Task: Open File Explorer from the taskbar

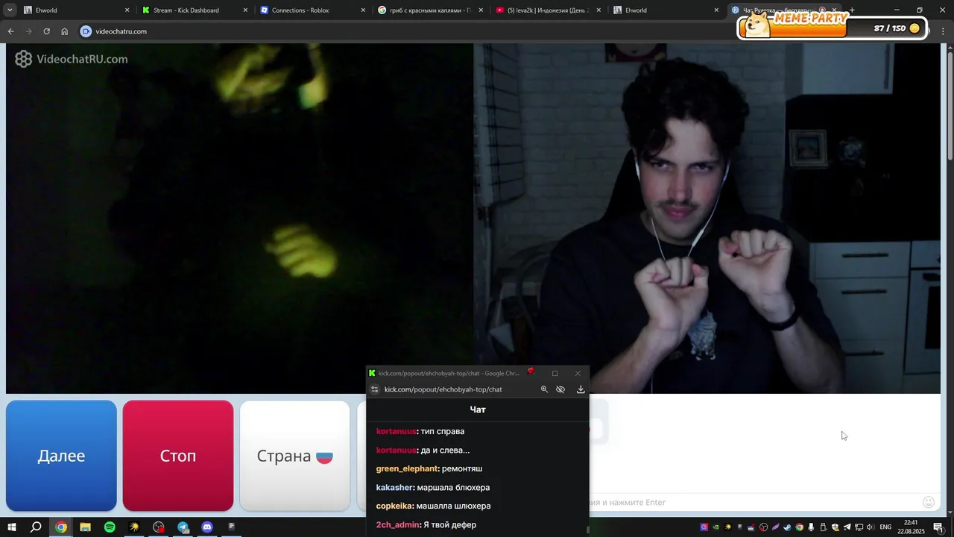Action: 85,527
